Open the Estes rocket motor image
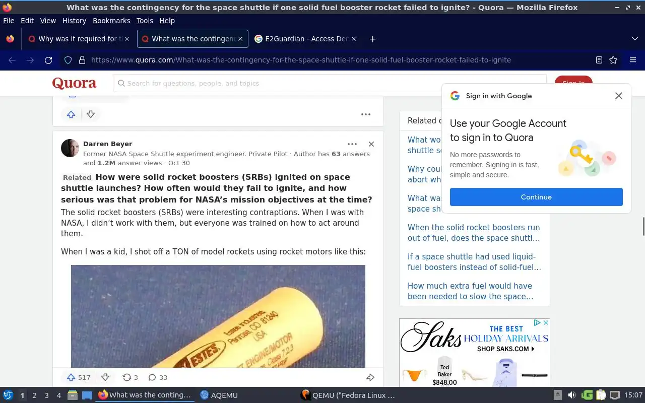The width and height of the screenshot is (645, 403). coord(218,316)
